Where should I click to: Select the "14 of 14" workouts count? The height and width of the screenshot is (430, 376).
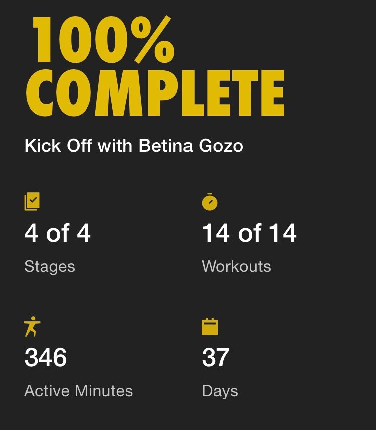coord(249,234)
